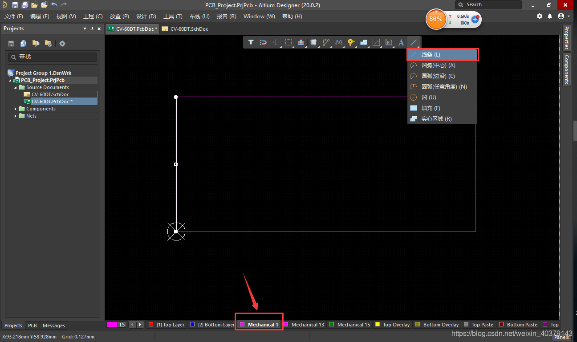The width and height of the screenshot is (577, 342).
Task: Click the place line tool icon
Action: (414, 42)
